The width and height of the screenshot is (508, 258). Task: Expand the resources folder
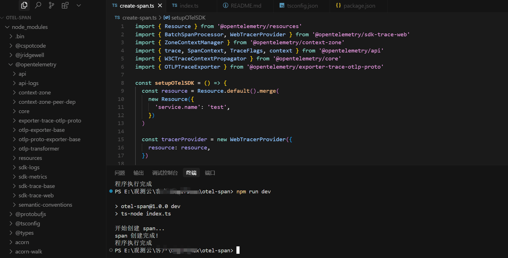14,158
